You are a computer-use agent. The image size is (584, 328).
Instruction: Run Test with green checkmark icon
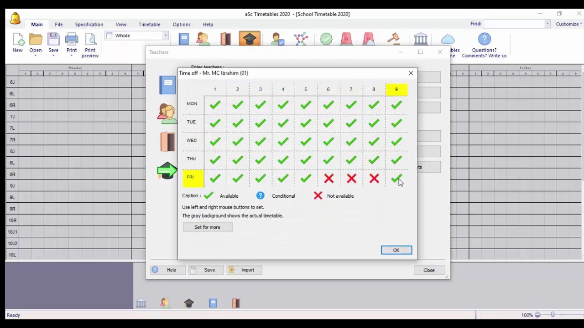pyautogui.click(x=326, y=39)
